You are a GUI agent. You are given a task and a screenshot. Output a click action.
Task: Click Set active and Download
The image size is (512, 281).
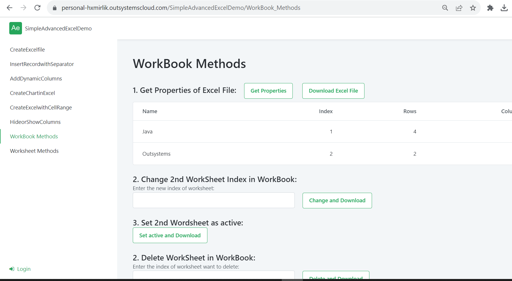(170, 235)
